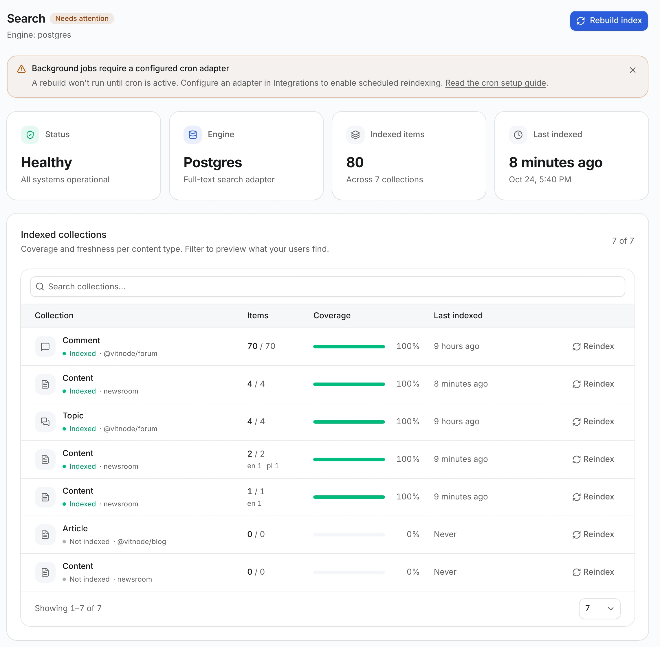
Task: Click the Comment row coverage progress bar
Action: (x=349, y=346)
